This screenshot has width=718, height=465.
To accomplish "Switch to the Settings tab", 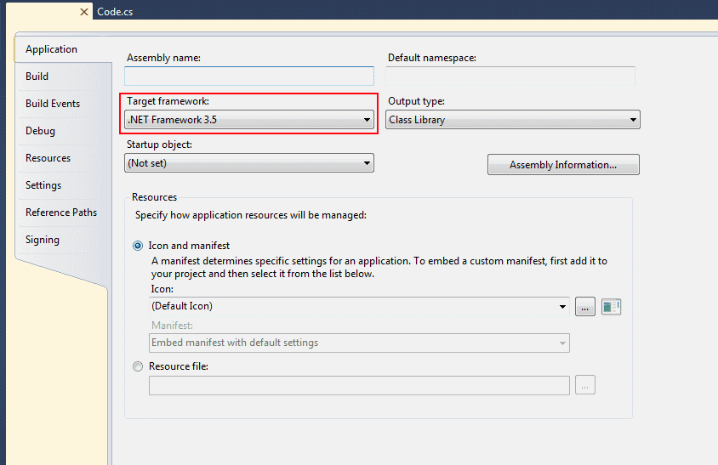I will [43, 185].
